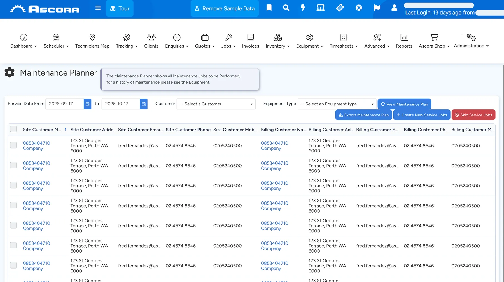Image resolution: width=504 pixels, height=282 pixels.
Task: Click Create New Service Jobs button
Action: coord(422,115)
